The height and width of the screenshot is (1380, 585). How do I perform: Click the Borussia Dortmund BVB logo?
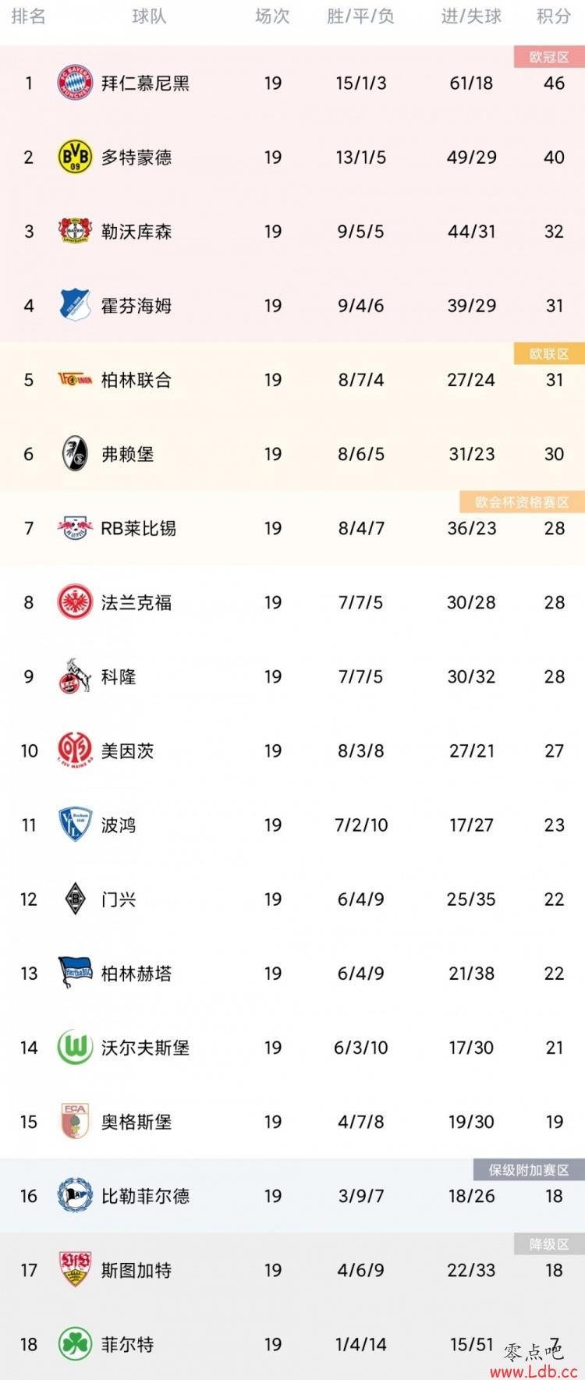pyautogui.click(x=75, y=157)
